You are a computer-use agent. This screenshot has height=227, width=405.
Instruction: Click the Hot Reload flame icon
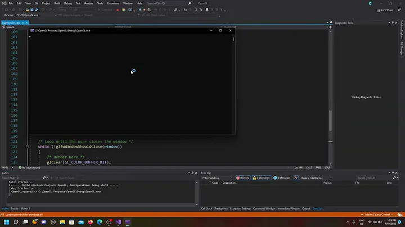pos(118,10)
